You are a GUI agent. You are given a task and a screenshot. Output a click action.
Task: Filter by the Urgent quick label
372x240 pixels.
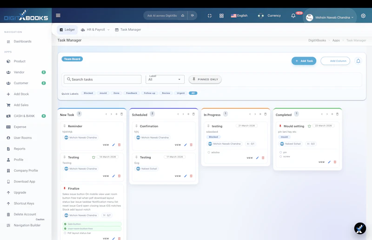(181, 93)
